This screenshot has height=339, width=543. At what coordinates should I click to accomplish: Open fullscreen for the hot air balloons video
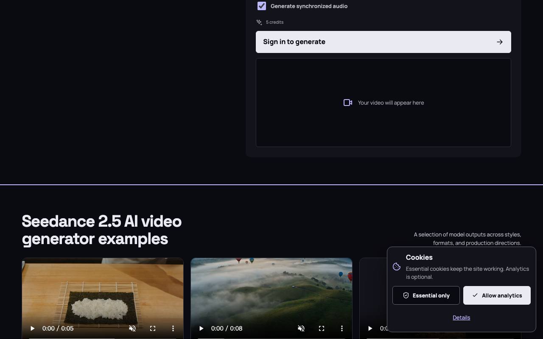point(322,328)
